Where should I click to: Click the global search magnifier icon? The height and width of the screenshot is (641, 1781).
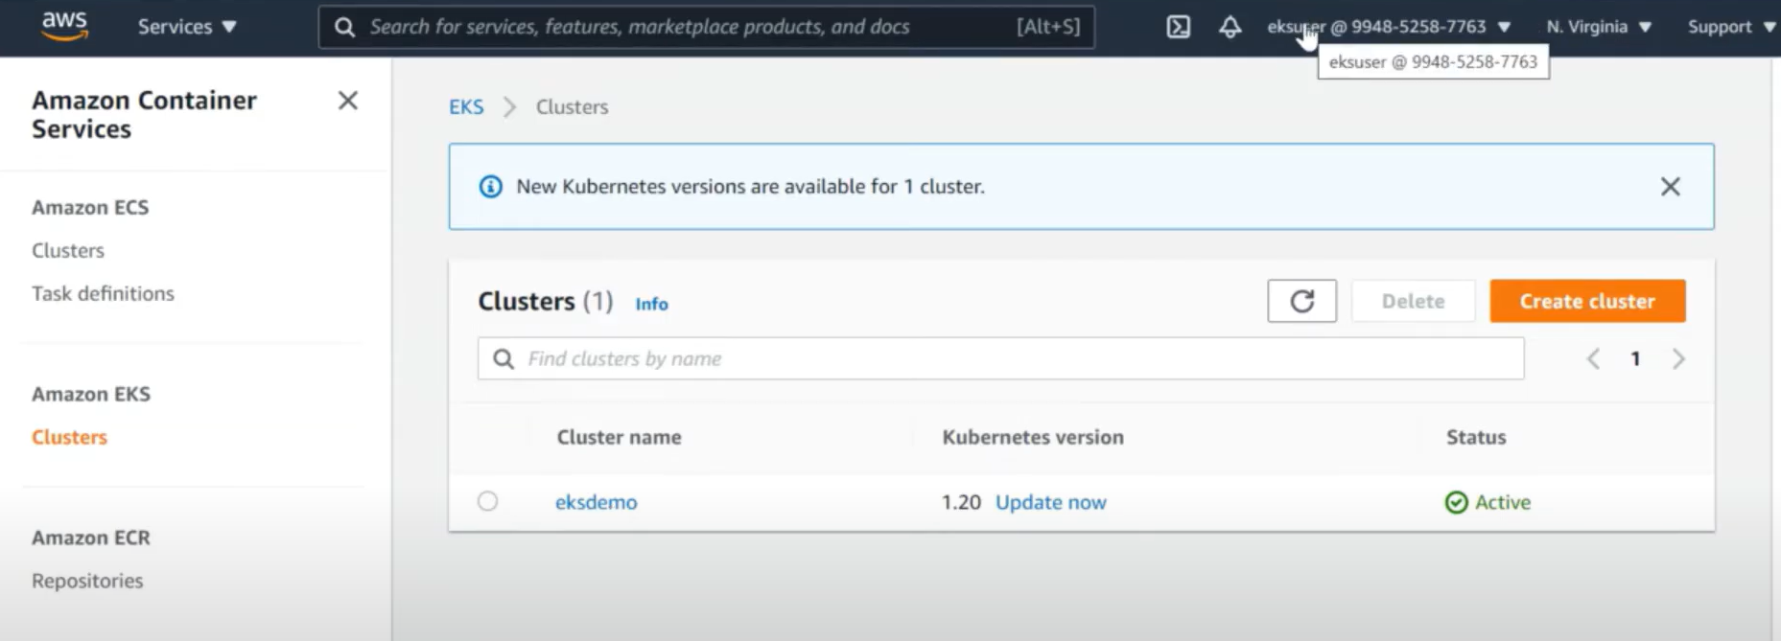tap(344, 27)
